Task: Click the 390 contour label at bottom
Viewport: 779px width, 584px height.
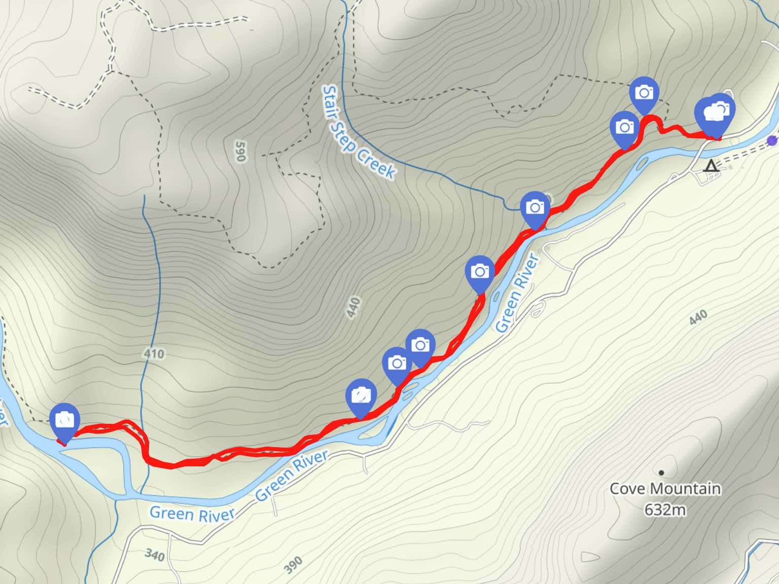Action: point(293,565)
